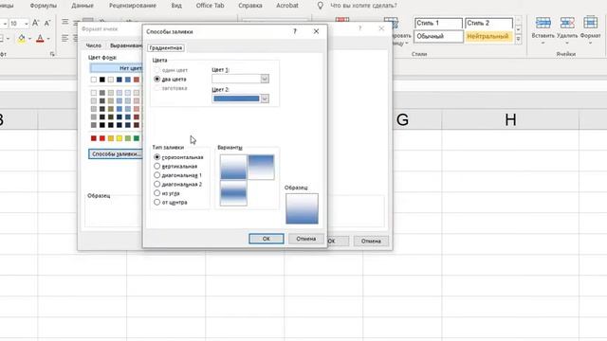607x341 pixels.
Task: Open the Цвет 2 color dropdown
Action: click(x=265, y=99)
